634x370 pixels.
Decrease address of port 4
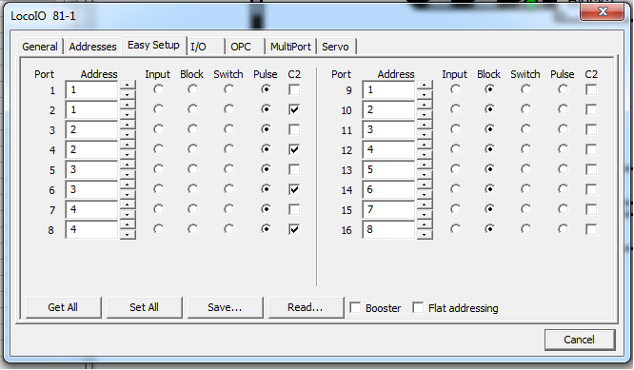pyautogui.click(x=128, y=155)
